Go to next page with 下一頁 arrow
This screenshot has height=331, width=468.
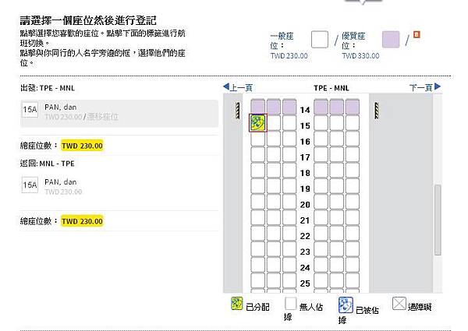click(421, 88)
